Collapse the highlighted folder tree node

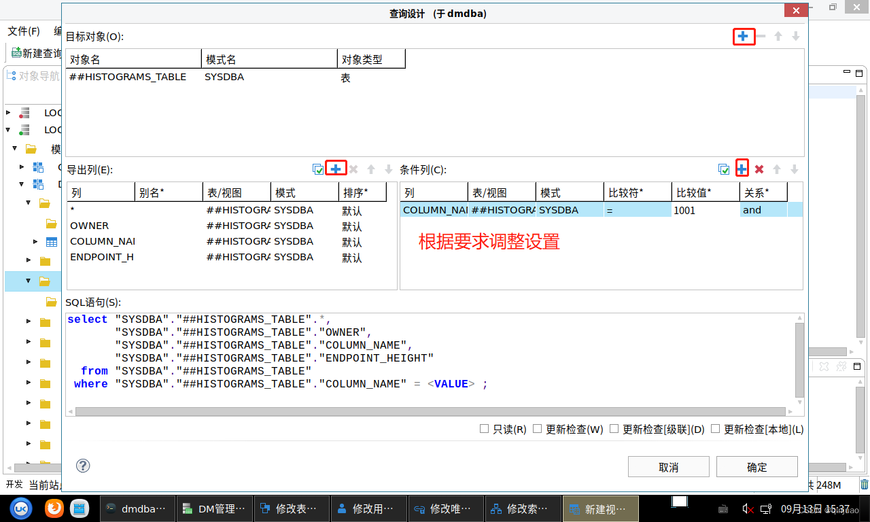tap(29, 281)
